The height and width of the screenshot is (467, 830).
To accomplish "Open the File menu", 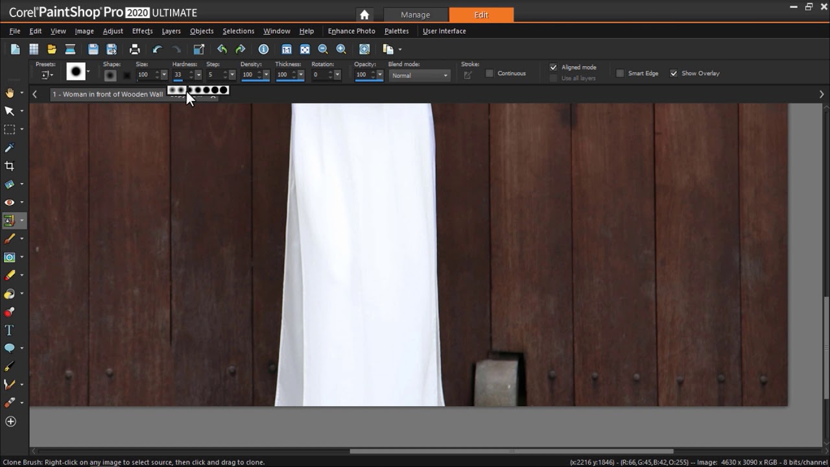I will pos(15,31).
